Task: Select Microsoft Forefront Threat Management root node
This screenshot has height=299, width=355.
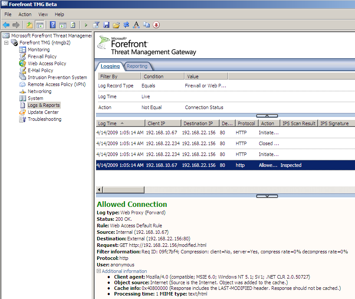Action: click(x=51, y=36)
